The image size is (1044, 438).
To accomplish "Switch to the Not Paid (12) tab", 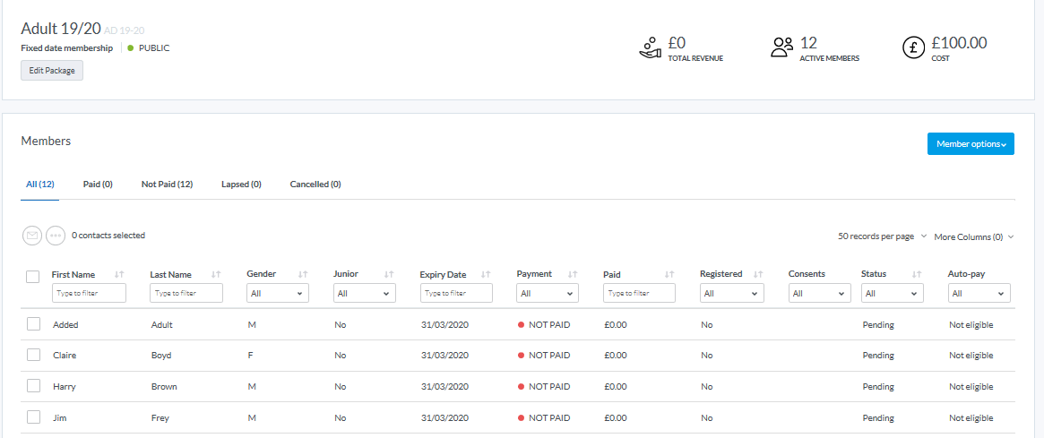I will (167, 185).
